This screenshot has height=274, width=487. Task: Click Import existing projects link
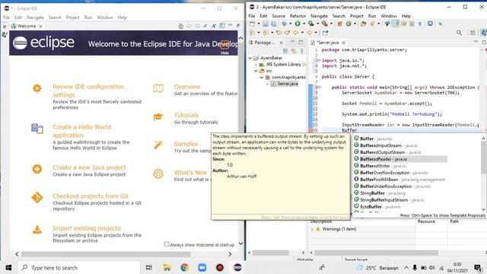[x=86, y=228]
